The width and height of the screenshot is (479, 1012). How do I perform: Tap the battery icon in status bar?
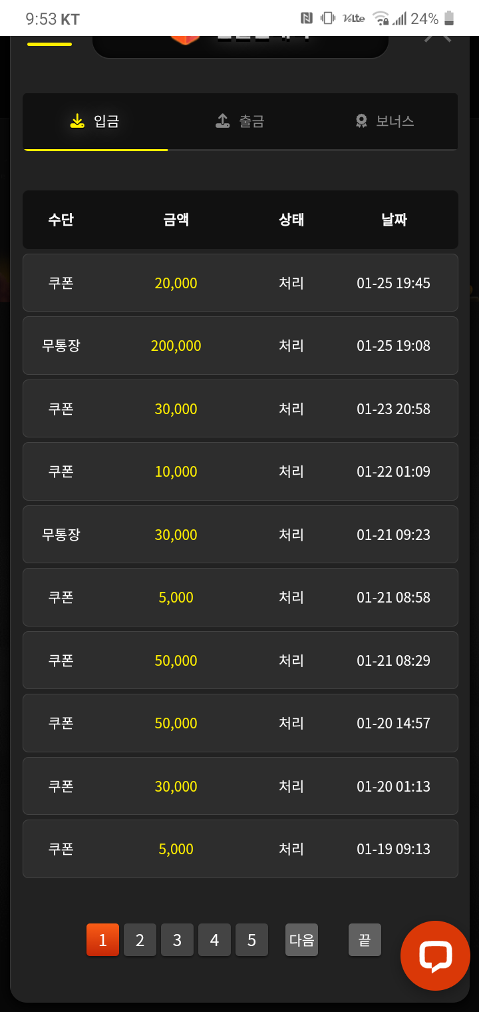(x=450, y=19)
